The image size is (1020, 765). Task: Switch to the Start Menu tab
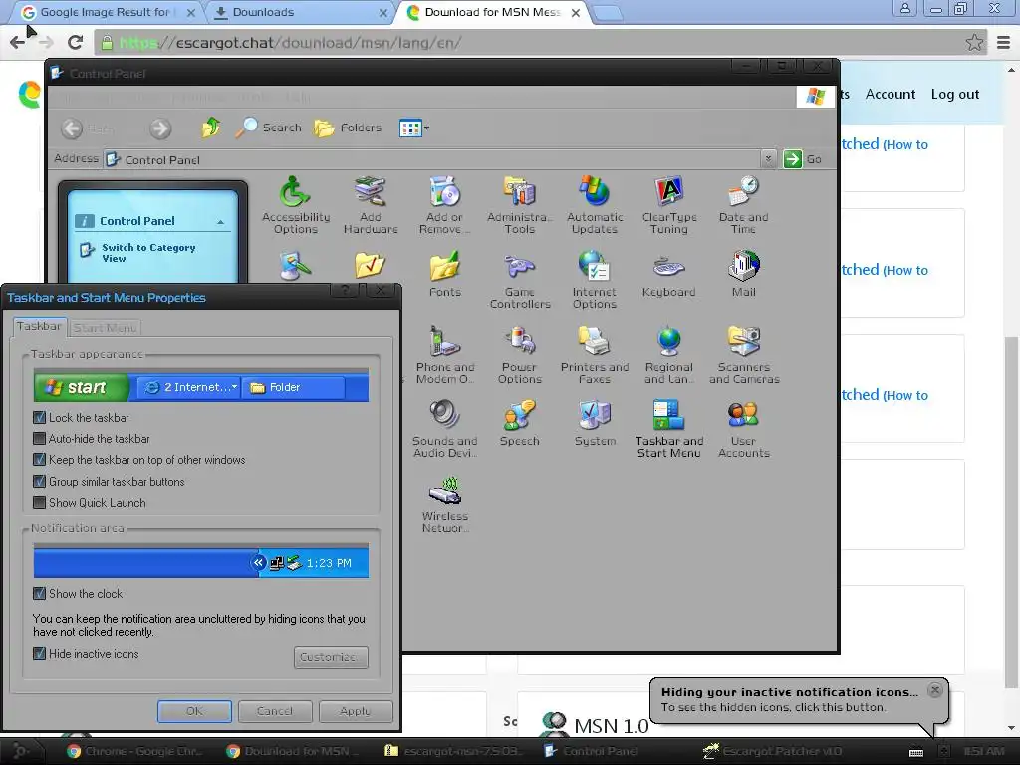pyautogui.click(x=105, y=327)
